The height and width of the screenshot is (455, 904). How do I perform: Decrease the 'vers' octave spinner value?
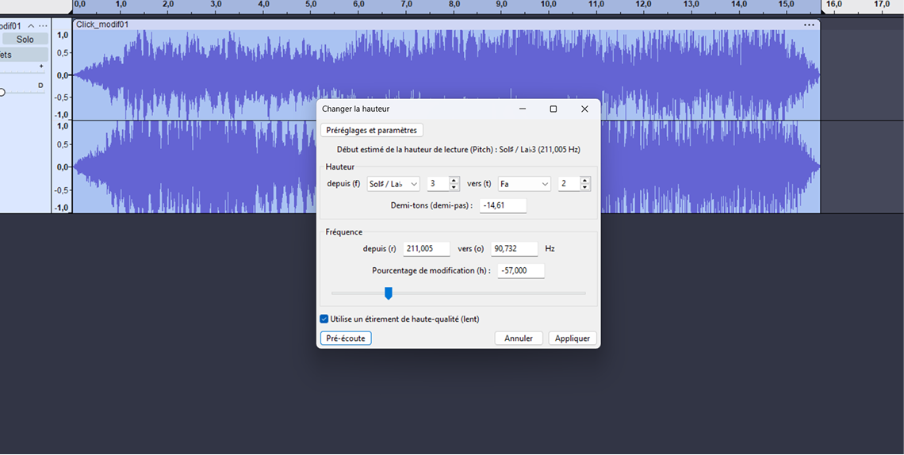point(584,187)
